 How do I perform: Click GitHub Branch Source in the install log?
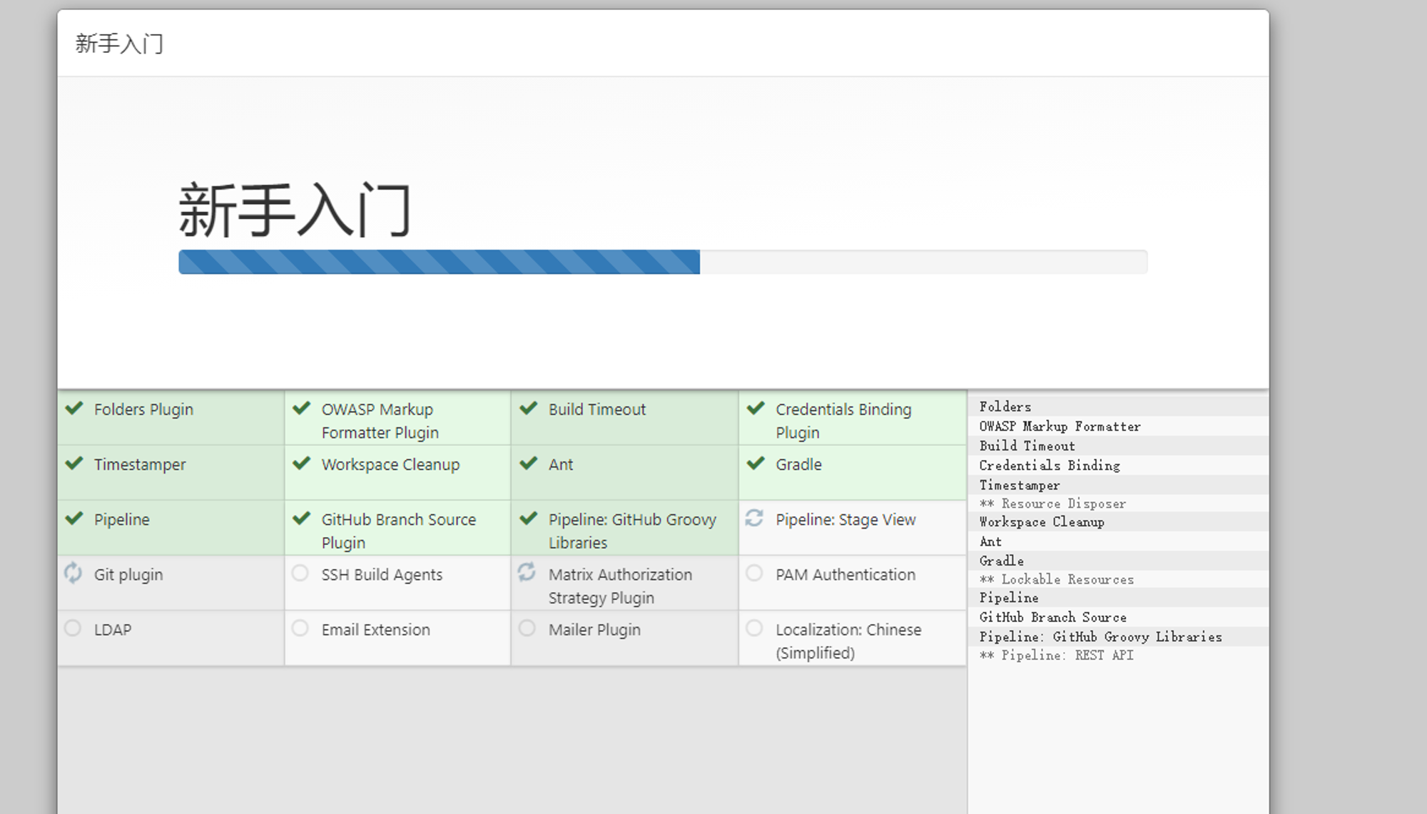point(1052,617)
